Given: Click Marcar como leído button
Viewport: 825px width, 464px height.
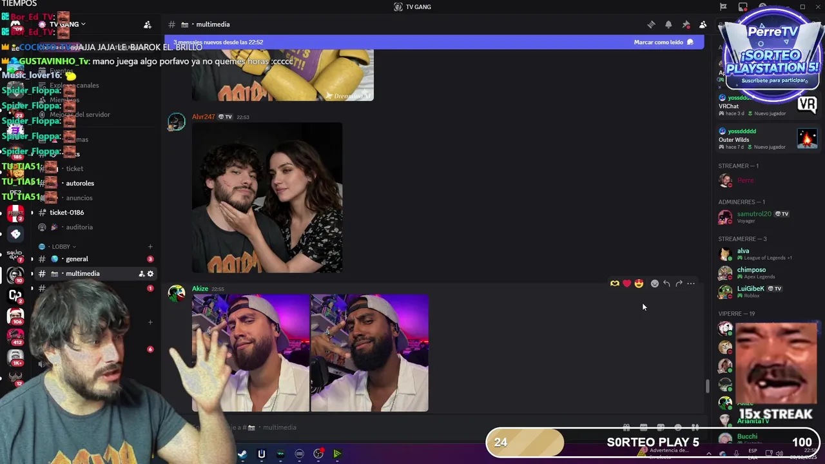Looking at the screenshot, I should tap(663, 42).
